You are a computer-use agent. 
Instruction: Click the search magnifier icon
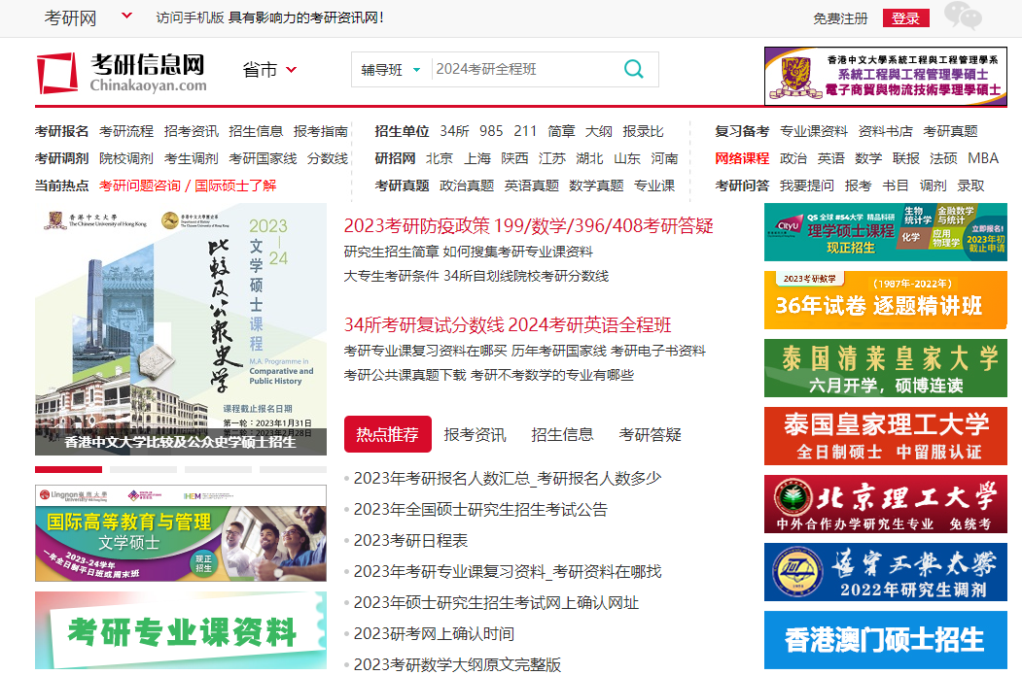coord(634,69)
